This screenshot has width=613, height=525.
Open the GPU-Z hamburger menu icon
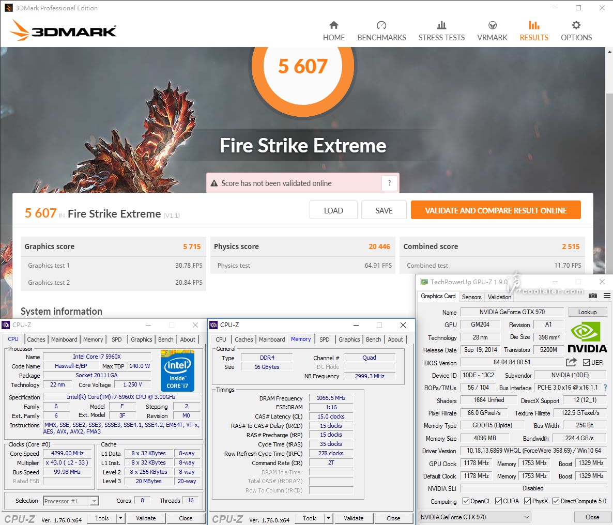[x=607, y=296]
